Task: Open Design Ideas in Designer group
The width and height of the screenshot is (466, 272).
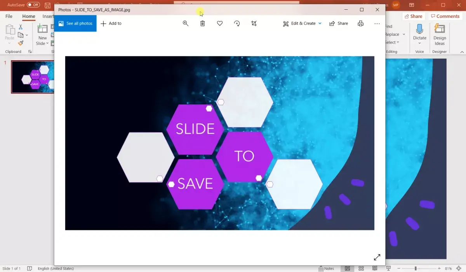Action: point(440,34)
